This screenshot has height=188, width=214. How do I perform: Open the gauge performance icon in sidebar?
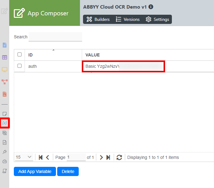click(5, 161)
